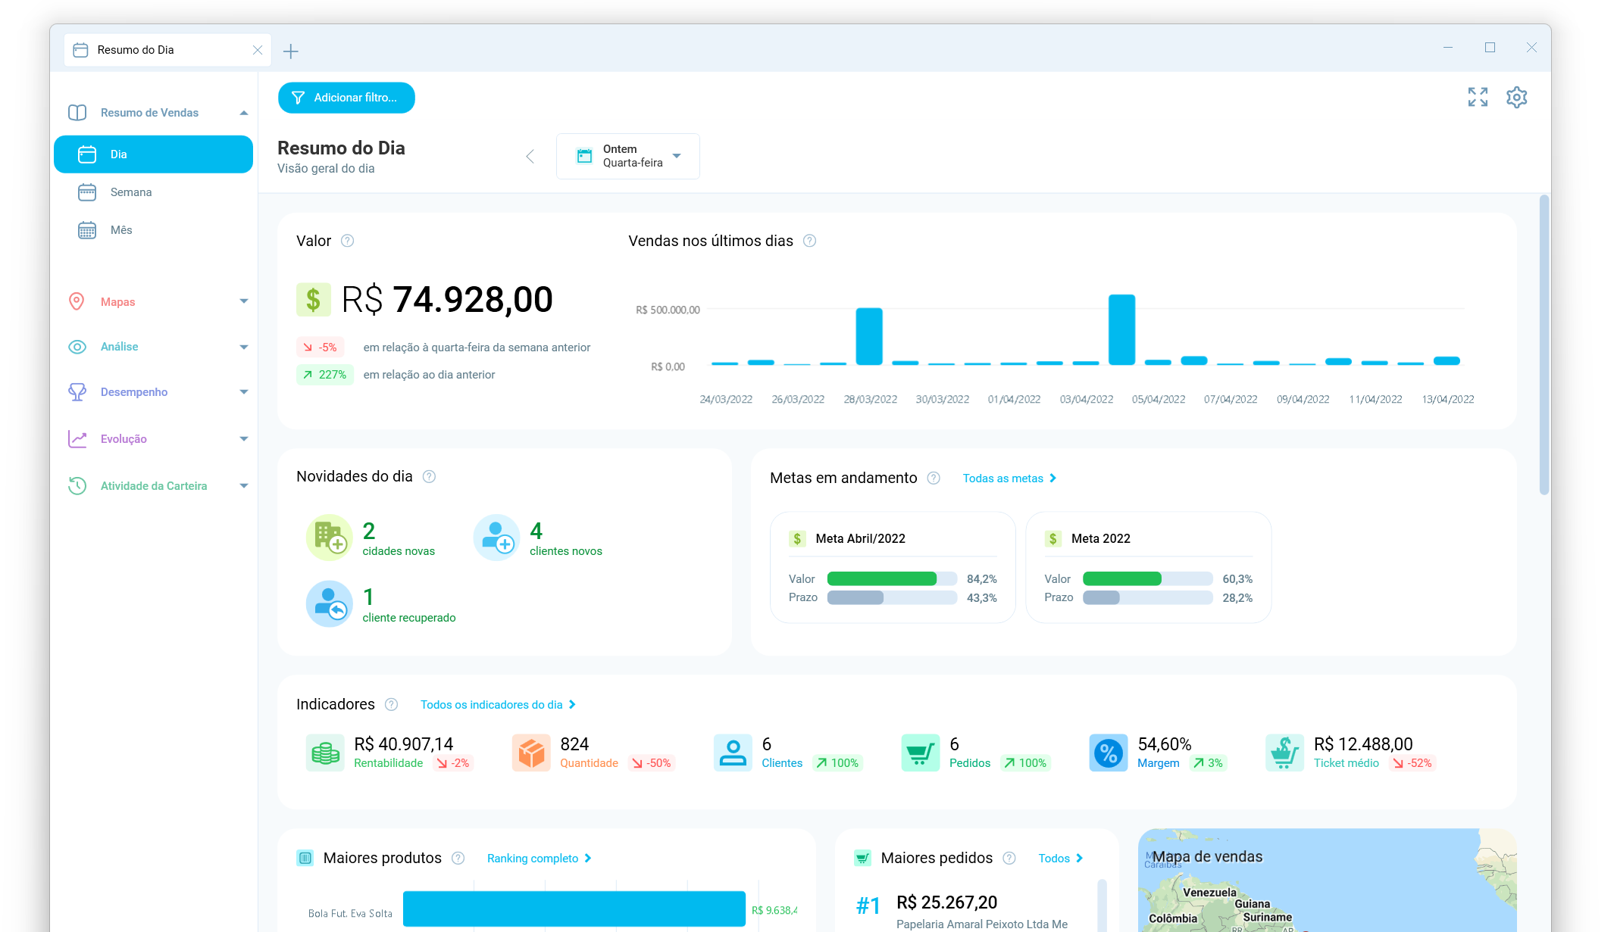Click help icon beside Vendas nos últimos dias
Image resolution: width=1614 pixels, height=932 pixels.
tap(809, 241)
